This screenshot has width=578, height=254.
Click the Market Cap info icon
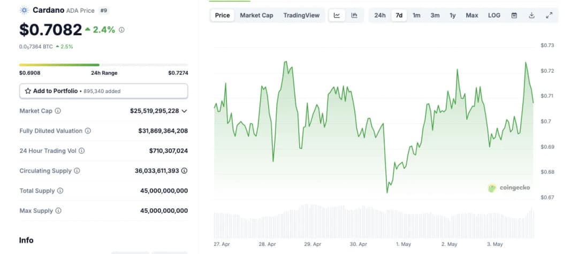pos(58,111)
